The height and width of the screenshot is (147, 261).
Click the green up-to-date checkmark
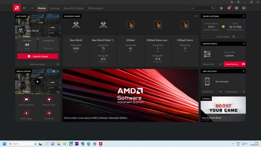pos(223,26)
